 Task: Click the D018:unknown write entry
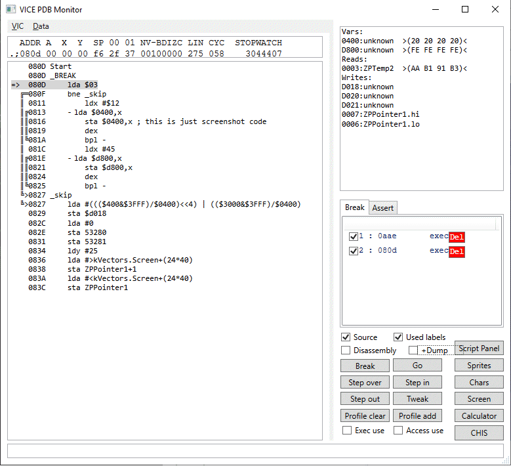367,87
